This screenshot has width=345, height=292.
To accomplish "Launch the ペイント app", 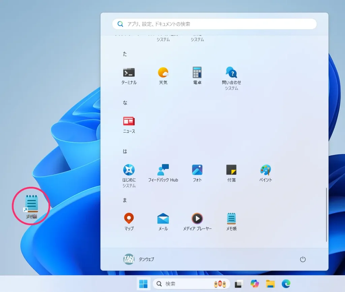I will click(x=265, y=174).
